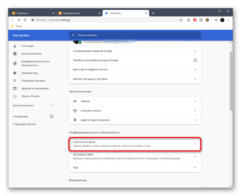This screenshot has height=196, width=241.
Task: Switch to the Одноклассники tab
Action: (79, 13)
